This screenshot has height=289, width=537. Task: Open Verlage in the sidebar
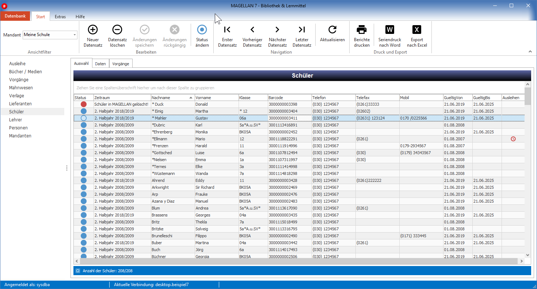click(x=16, y=96)
